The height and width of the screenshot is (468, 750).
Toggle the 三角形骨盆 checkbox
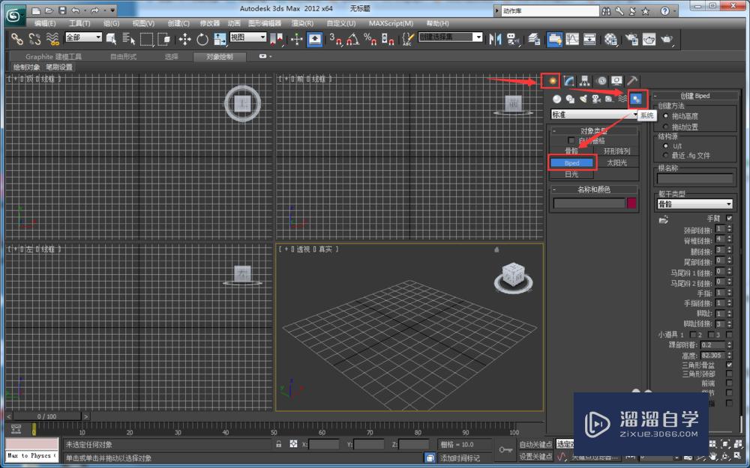coord(729,365)
